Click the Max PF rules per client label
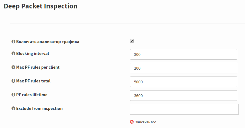245x128 pixels. [38, 67]
